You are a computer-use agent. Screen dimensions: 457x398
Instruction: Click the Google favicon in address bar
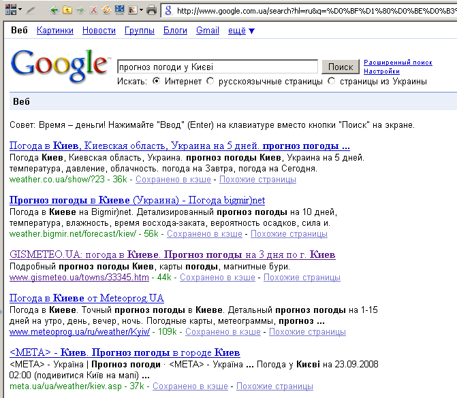[168, 11]
